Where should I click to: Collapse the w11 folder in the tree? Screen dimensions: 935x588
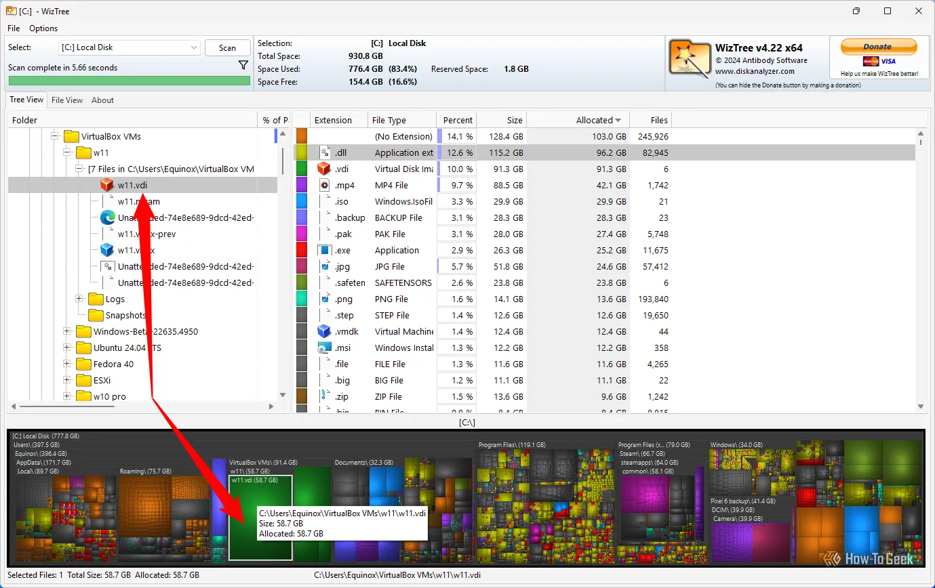pyautogui.click(x=66, y=152)
